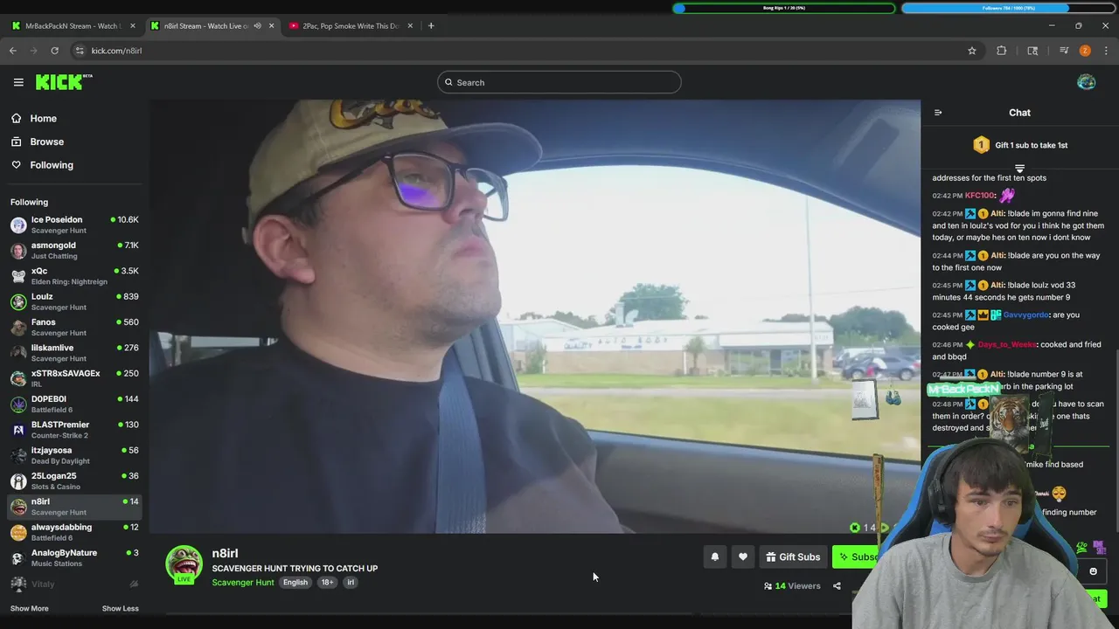
Task: Open n8irl's channel avatar
Action: tap(184, 564)
